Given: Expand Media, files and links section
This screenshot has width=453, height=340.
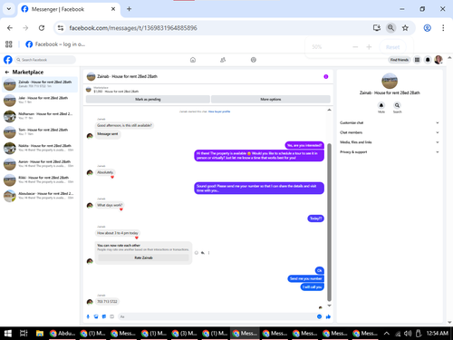Looking at the screenshot, I should (x=390, y=142).
